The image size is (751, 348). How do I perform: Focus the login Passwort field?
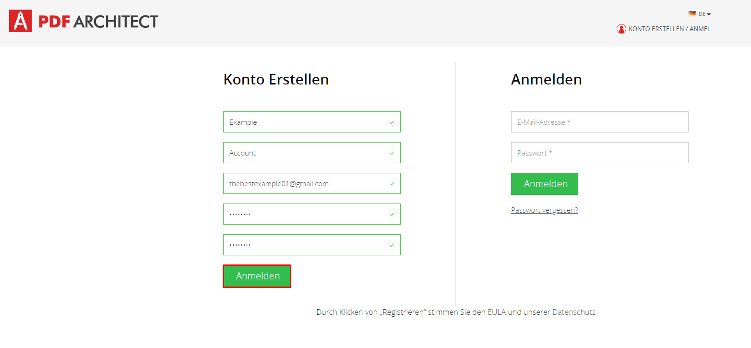pos(600,153)
